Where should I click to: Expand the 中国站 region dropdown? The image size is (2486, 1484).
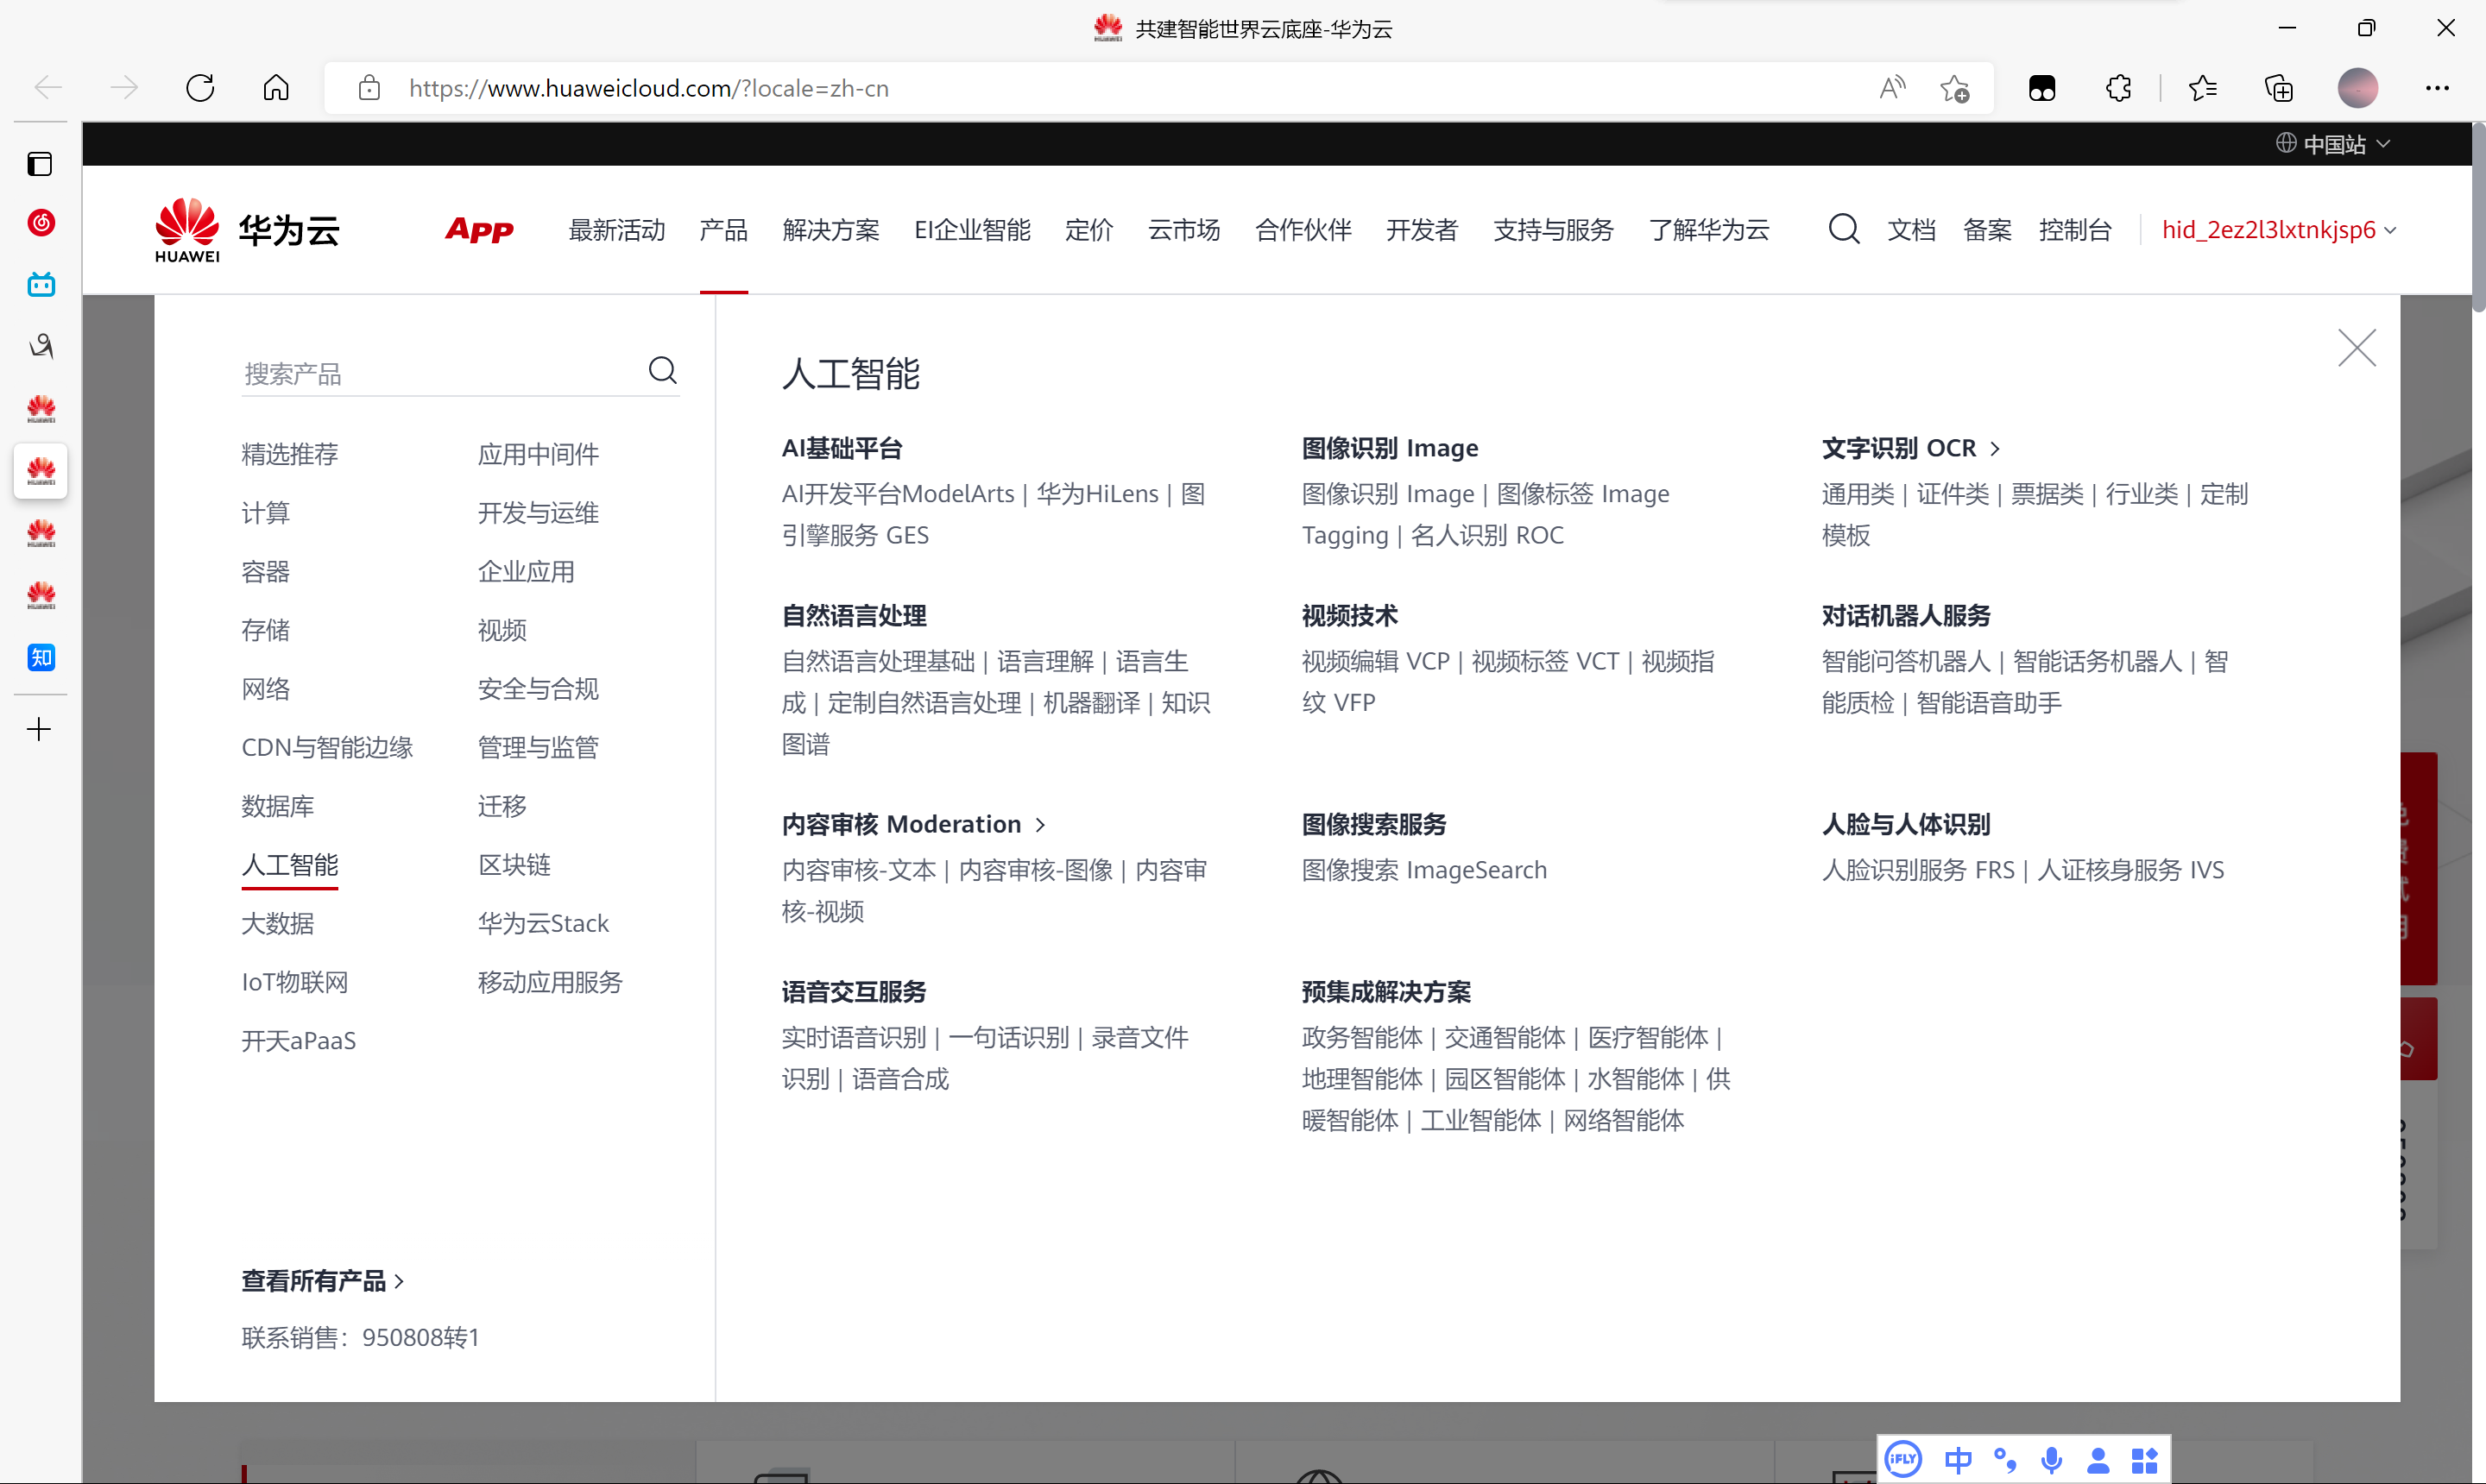click(2333, 144)
